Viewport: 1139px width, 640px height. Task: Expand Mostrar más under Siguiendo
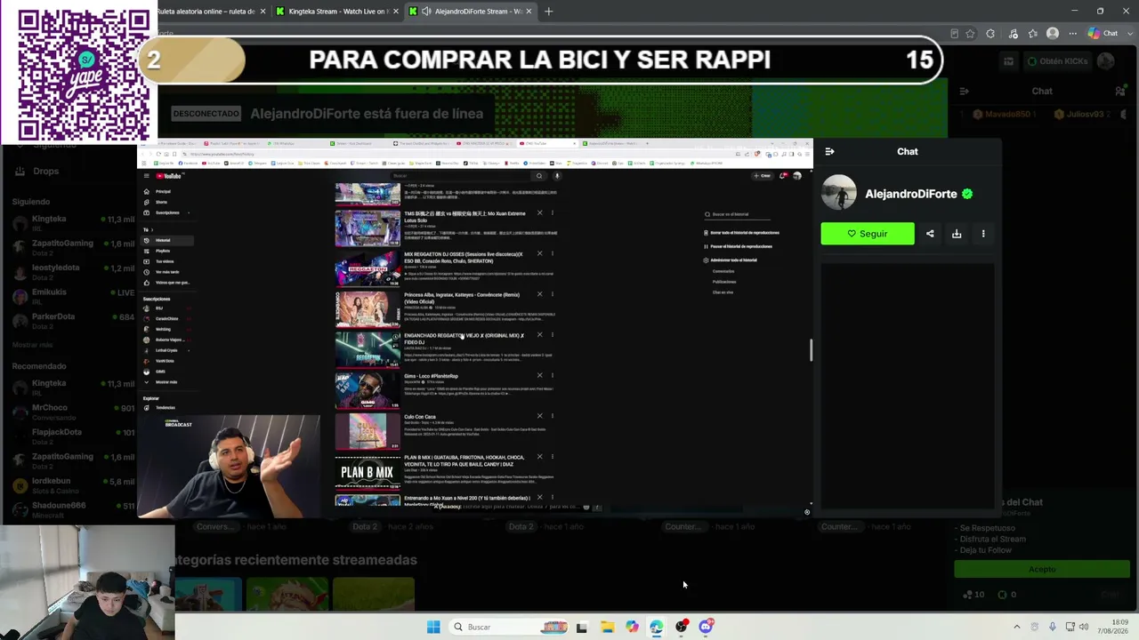click(32, 345)
